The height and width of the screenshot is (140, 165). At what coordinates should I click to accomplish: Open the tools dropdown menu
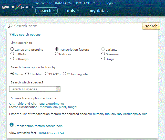point(72,11)
